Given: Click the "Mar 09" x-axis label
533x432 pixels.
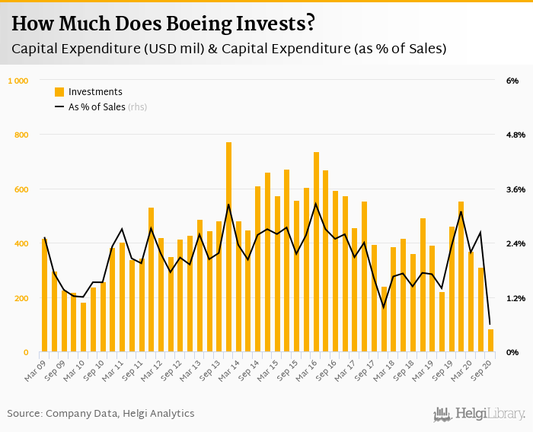Looking at the screenshot, I should click(37, 364).
